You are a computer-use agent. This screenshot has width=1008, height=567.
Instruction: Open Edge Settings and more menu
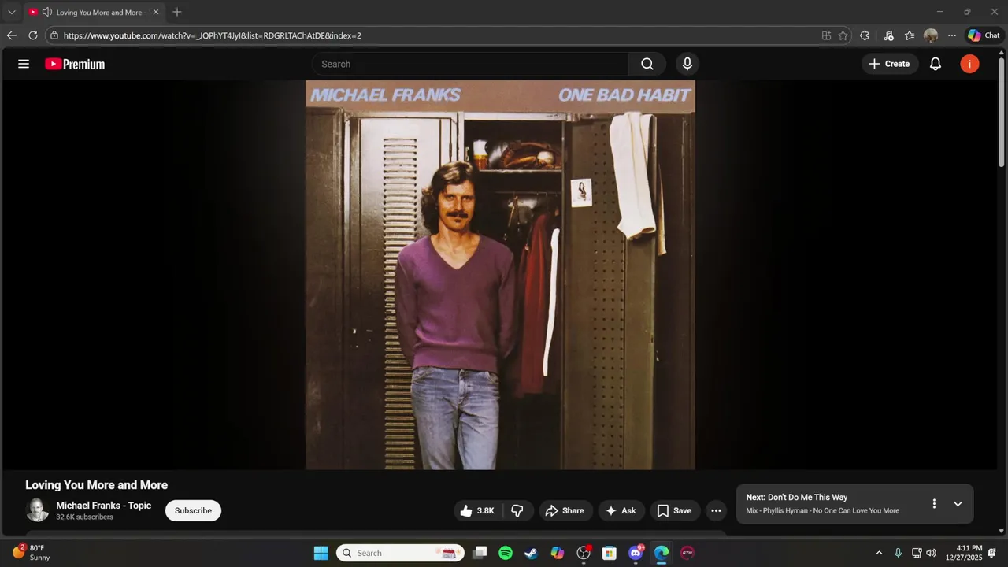pyautogui.click(x=952, y=35)
